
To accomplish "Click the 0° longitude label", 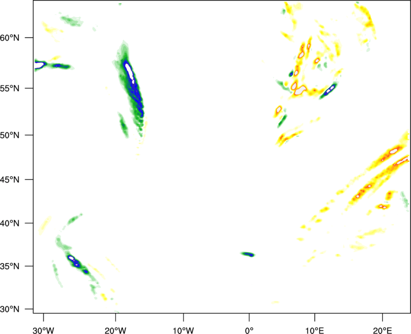I will click(x=249, y=330).
